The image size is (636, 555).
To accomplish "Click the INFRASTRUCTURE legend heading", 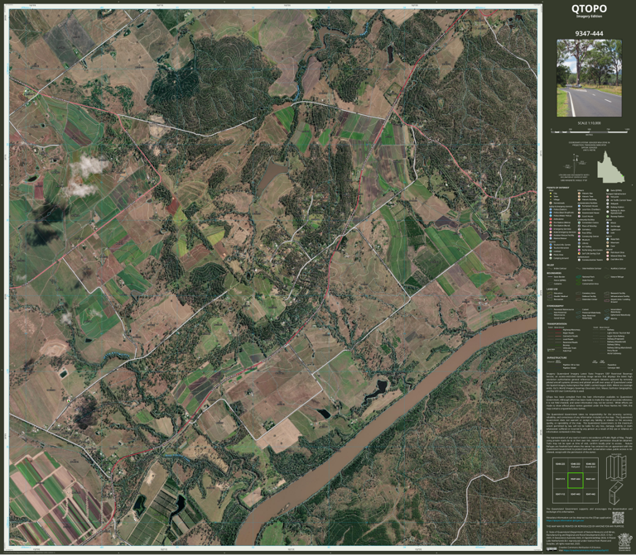I will click(556, 357).
